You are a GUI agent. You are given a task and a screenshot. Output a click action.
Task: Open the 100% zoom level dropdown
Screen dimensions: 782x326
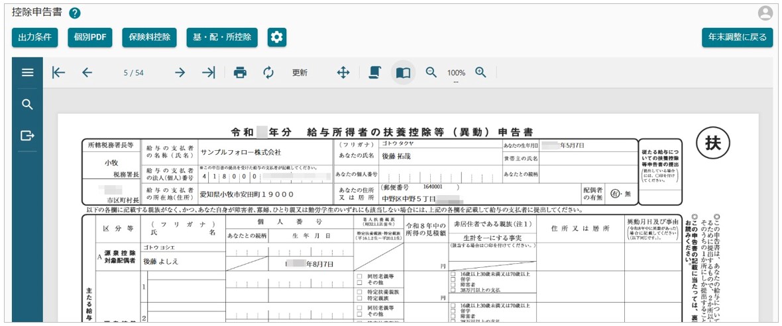[456, 74]
